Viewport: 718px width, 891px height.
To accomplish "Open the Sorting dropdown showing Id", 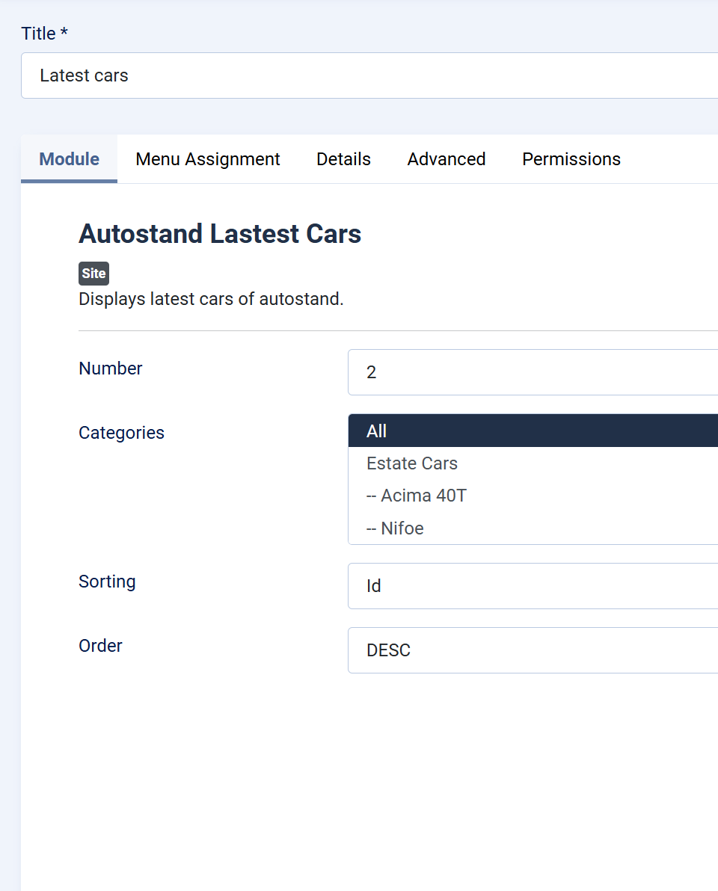I will click(533, 586).
